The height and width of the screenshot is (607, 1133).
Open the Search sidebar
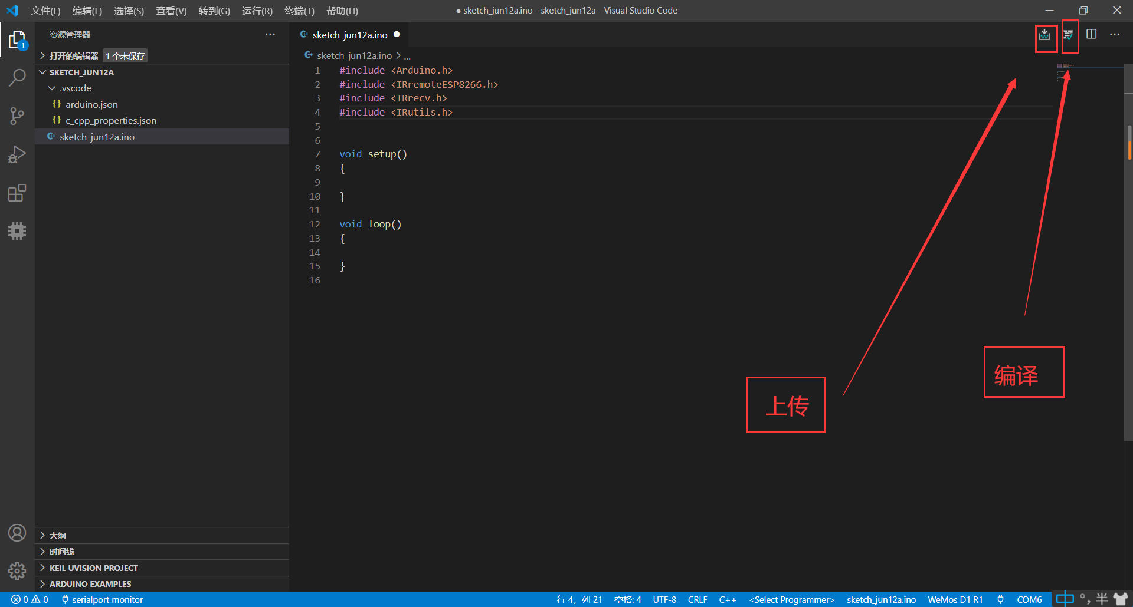click(x=17, y=77)
